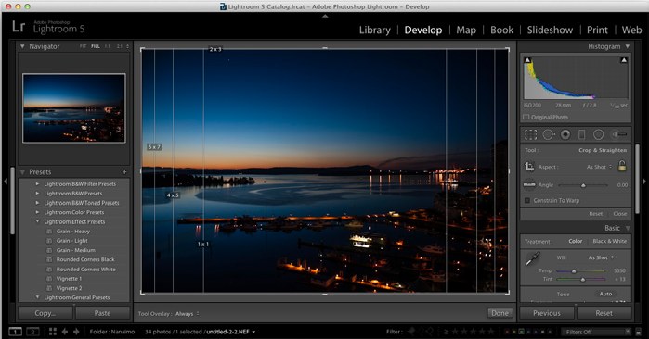Go back with left arrow icon
649x339 pixels.
point(65,332)
